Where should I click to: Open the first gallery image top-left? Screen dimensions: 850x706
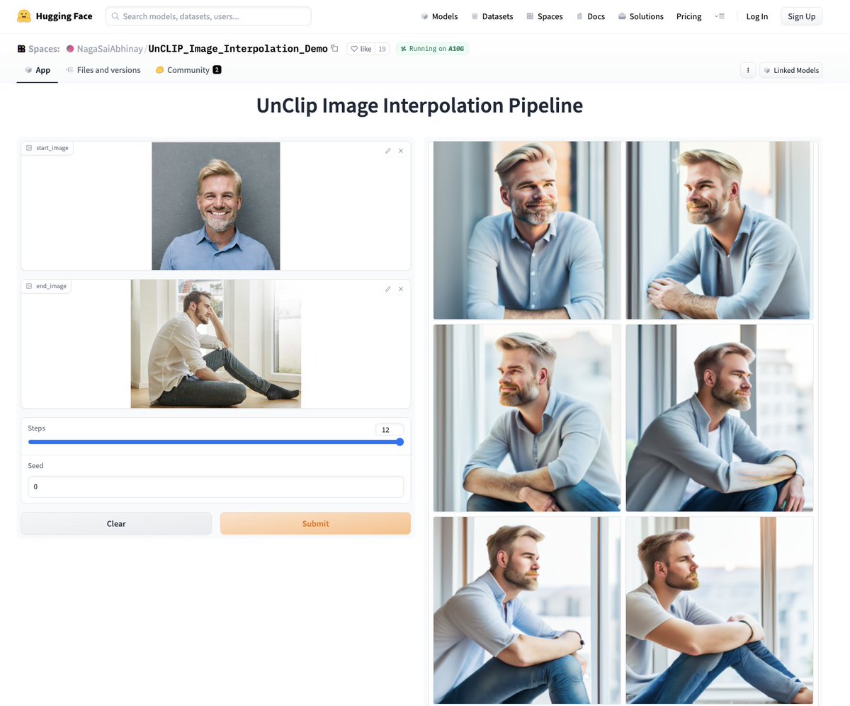pyautogui.click(x=527, y=230)
